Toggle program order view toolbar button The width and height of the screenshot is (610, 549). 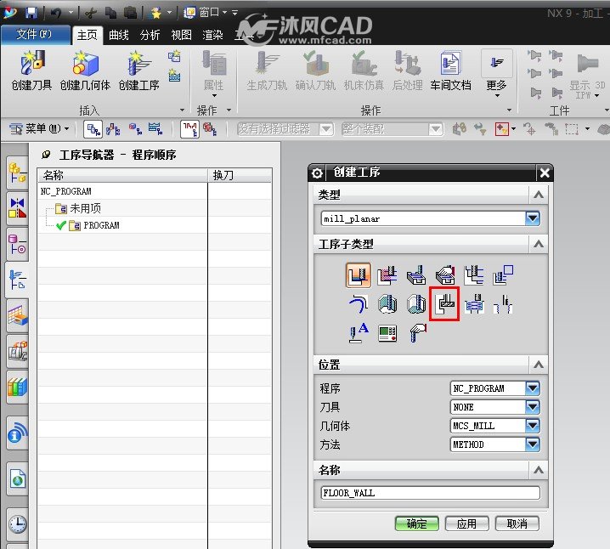(x=93, y=129)
